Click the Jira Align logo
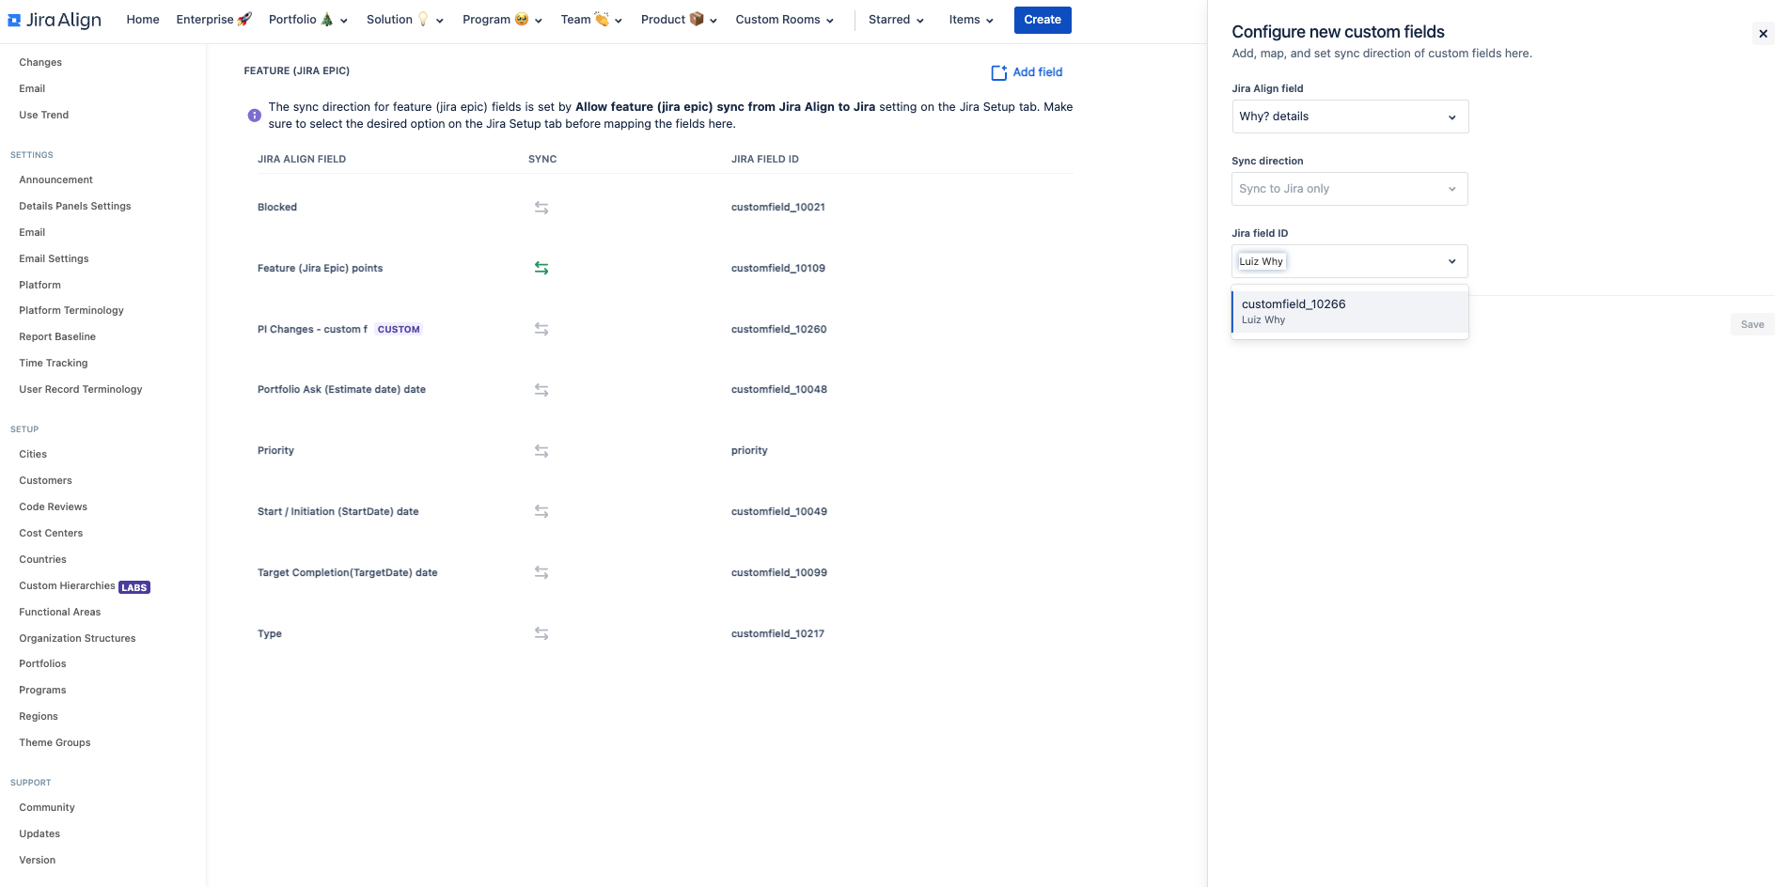 click(55, 20)
